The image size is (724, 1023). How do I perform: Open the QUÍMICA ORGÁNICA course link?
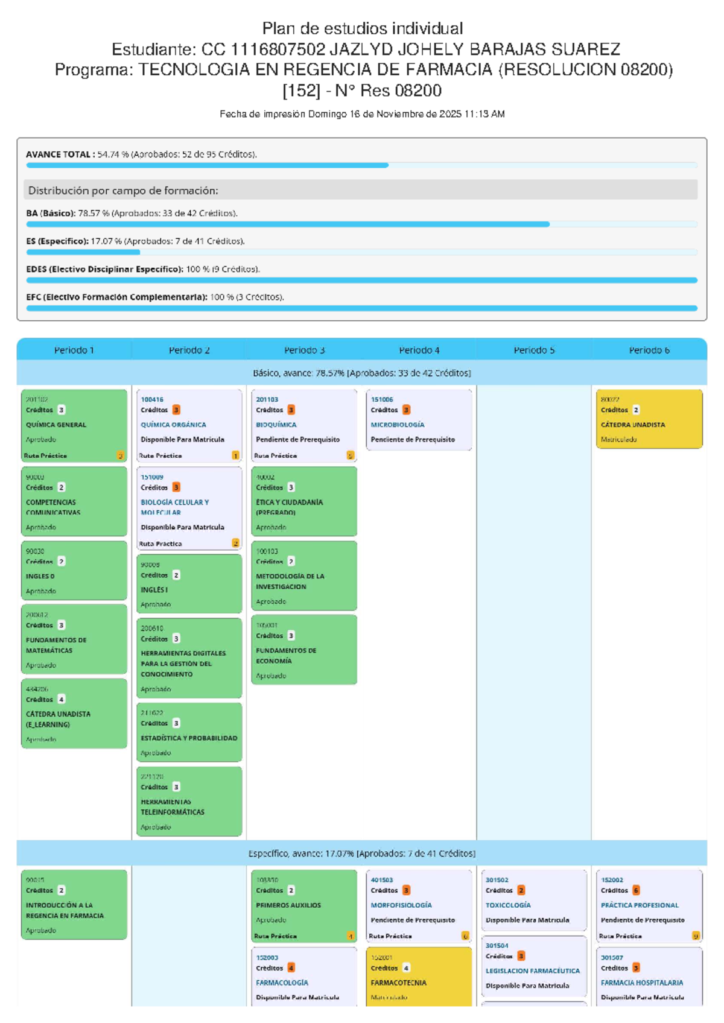(x=173, y=425)
